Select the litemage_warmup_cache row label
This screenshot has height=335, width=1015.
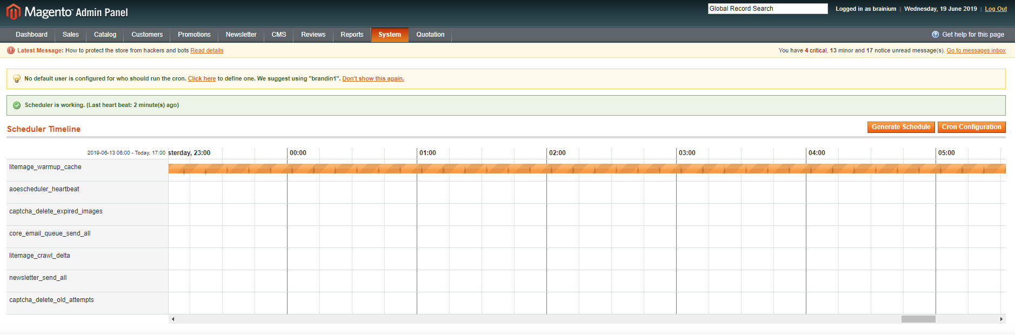45,167
